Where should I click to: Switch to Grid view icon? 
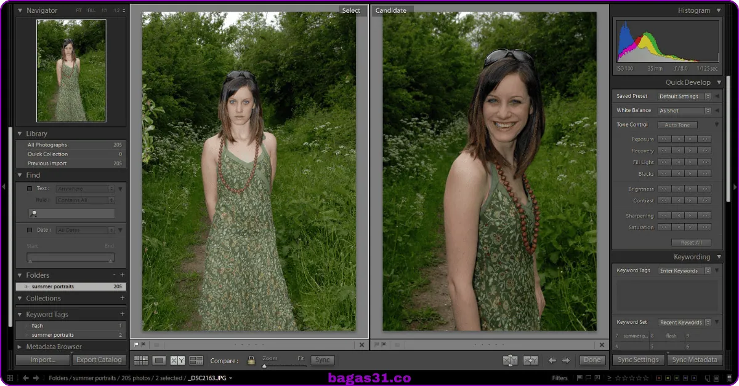pyautogui.click(x=140, y=360)
